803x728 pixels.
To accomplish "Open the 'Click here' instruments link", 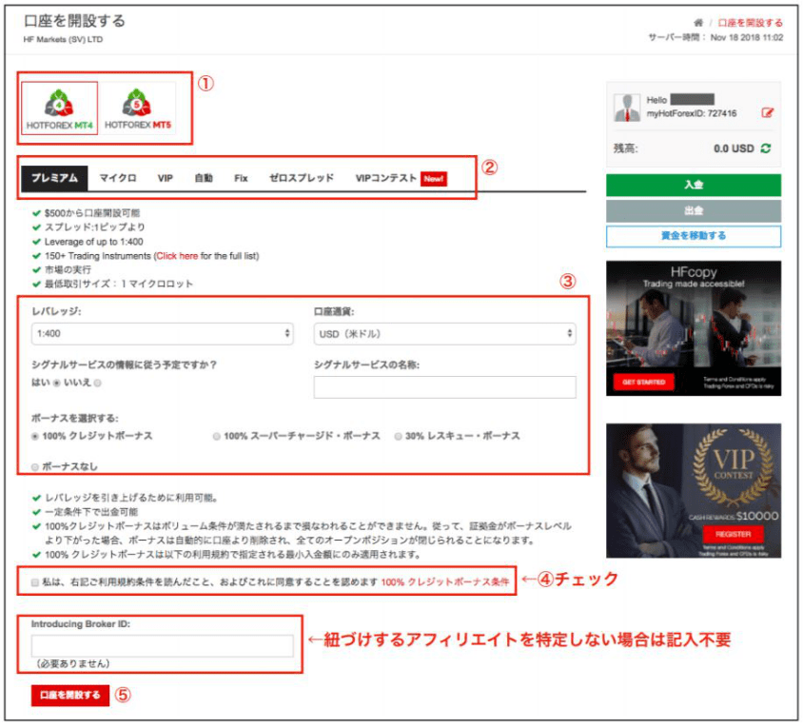I will click(x=177, y=256).
